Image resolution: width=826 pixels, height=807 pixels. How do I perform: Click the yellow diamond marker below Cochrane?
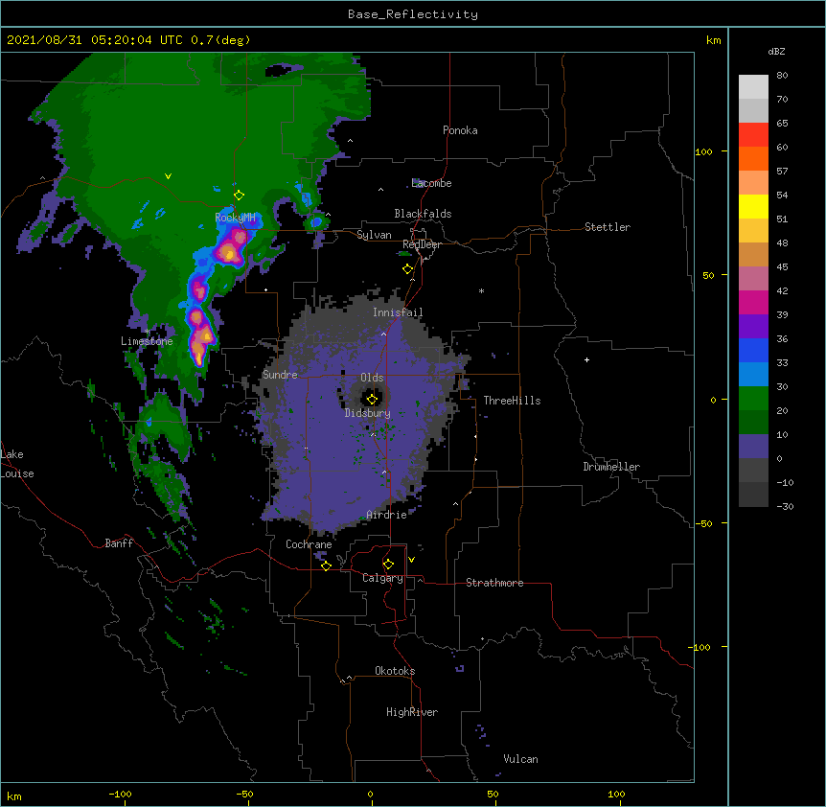(326, 565)
